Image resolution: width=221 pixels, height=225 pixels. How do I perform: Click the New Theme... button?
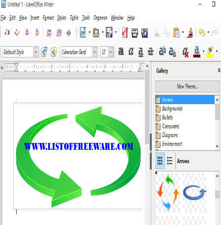tap(187, 86)
